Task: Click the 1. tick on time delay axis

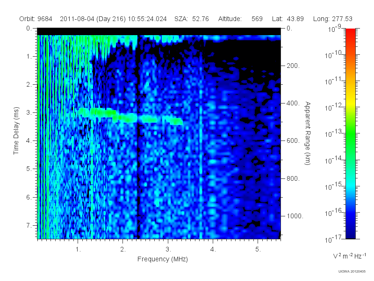Action: click(x=29, y=57)
